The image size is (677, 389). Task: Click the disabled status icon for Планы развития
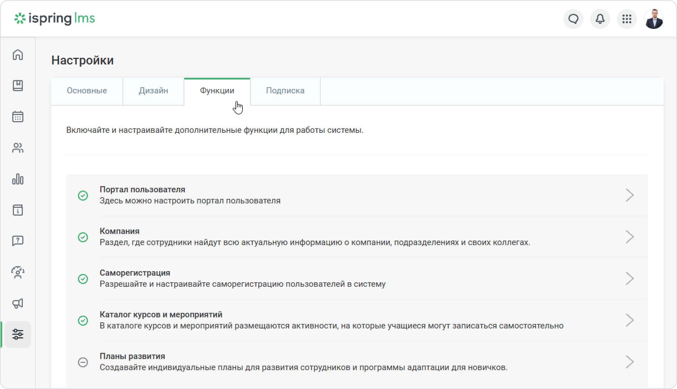click(83, 362)
